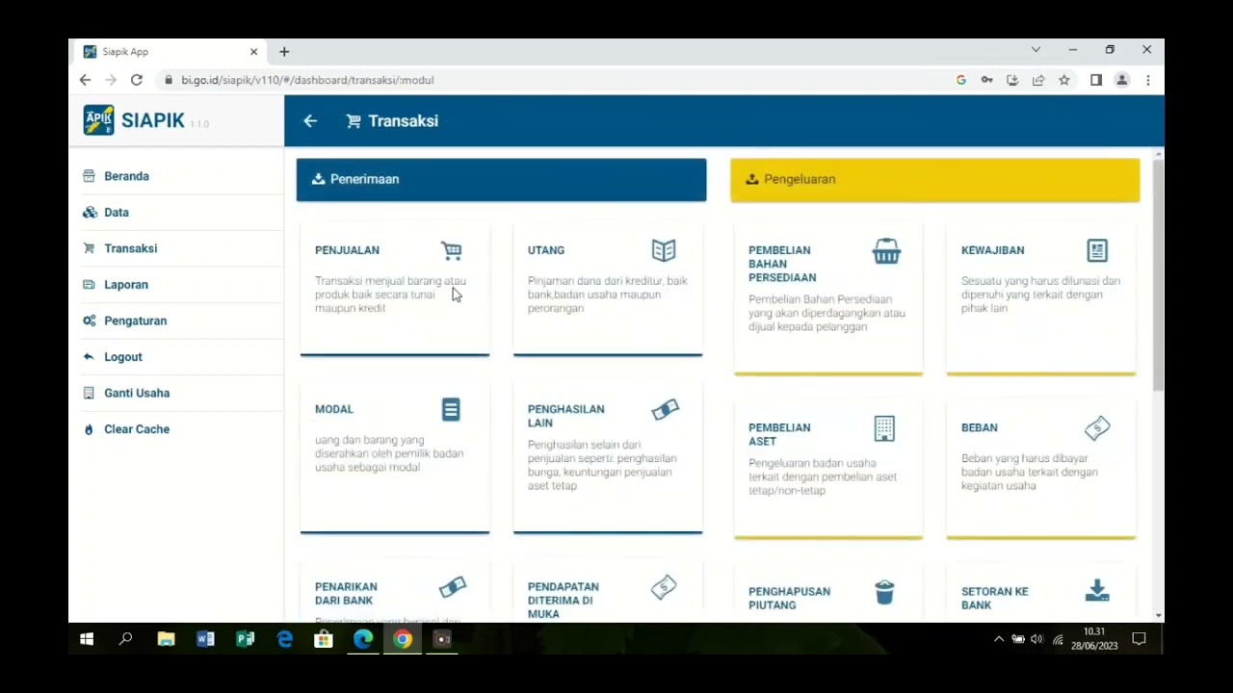Image resolution: width=1233 pixels, height=693 pixels.
Task: Click the Pembelian Aset building icon
Action: [884, 428]
